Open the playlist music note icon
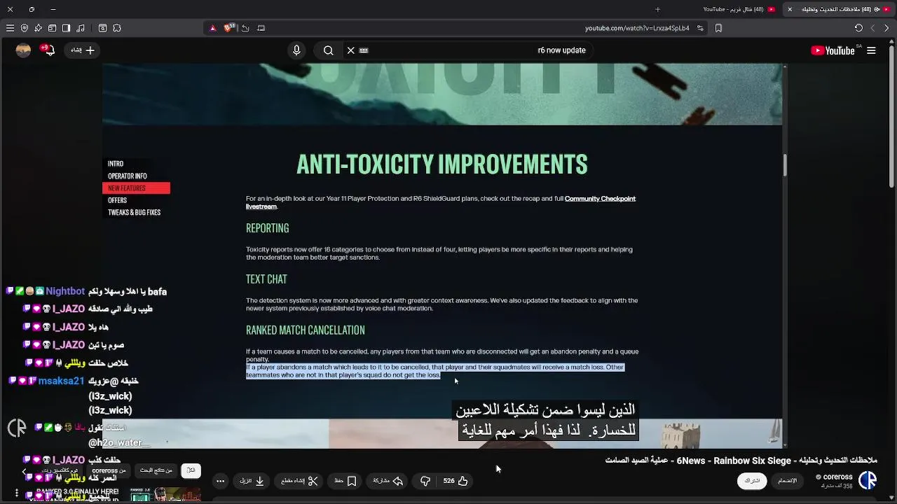The height and width of the screenshot is (504, 897). (x=81, y=28)
